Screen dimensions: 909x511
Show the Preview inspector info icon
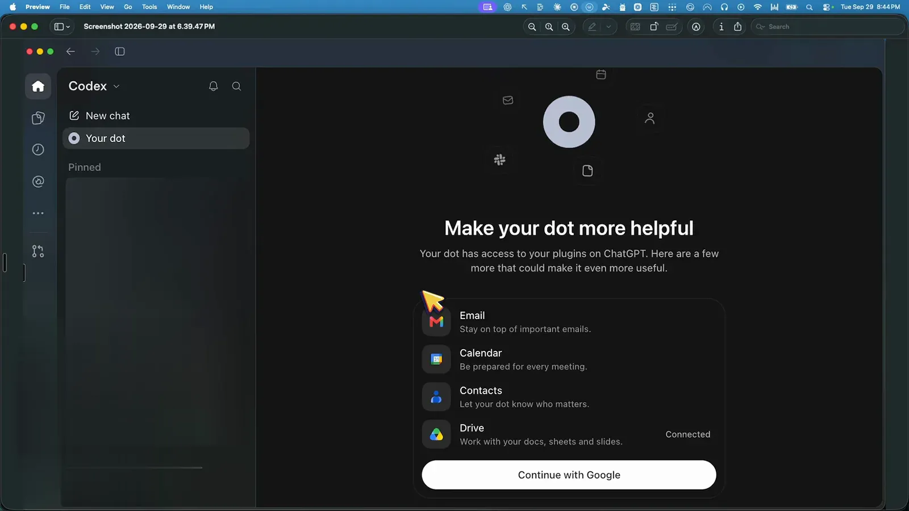[x=722, y=27]
